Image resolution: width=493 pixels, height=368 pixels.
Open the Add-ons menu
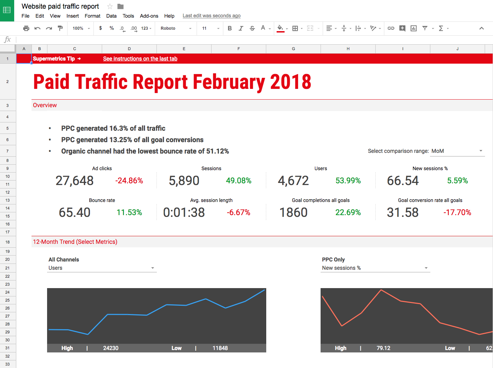tap(149, 16)
